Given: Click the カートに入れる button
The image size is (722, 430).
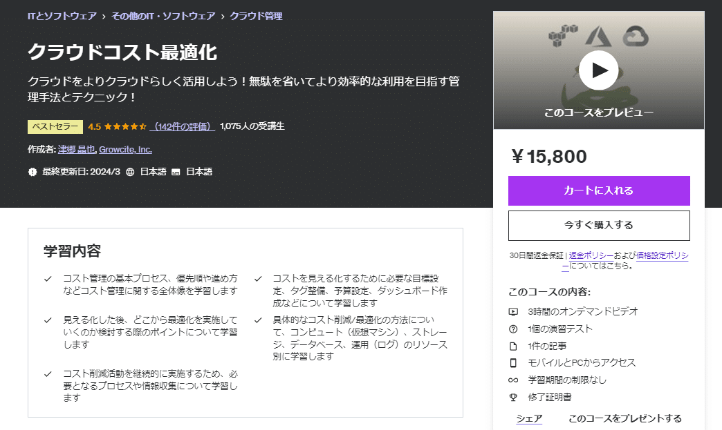Looking at the screenshot, I should [x=599, y=190].
